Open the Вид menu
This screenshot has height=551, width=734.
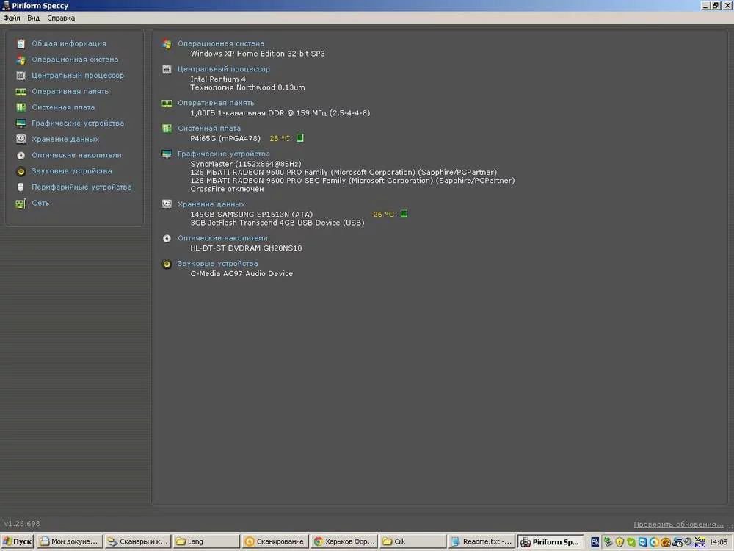tap(33, 18)
